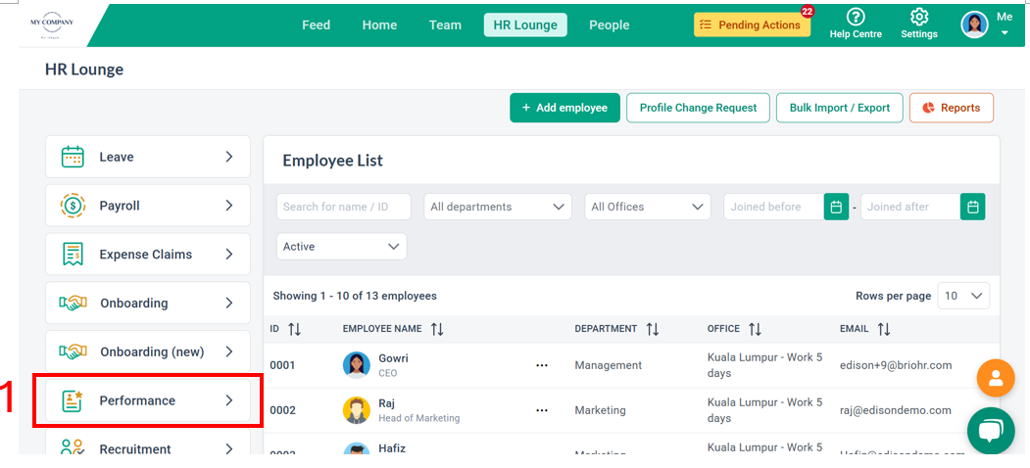Click the Payroll dollar coin icon

click(73, 206)
